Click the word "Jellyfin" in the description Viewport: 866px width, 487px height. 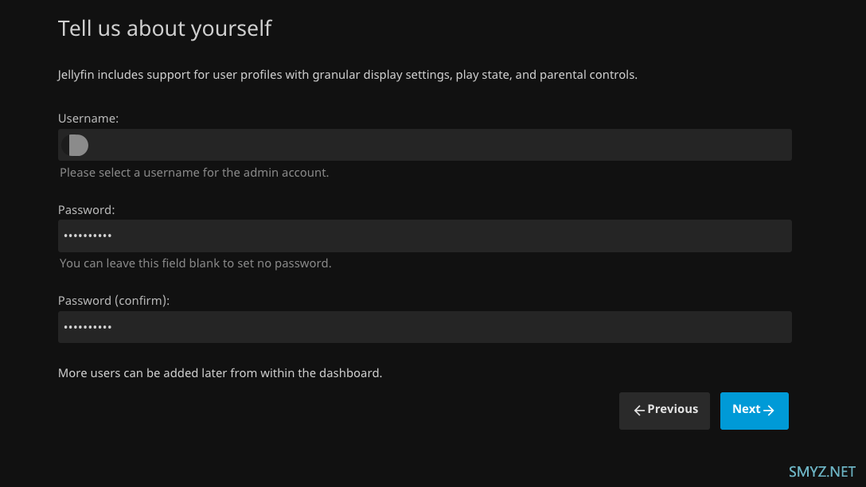[x=76, y=75]
